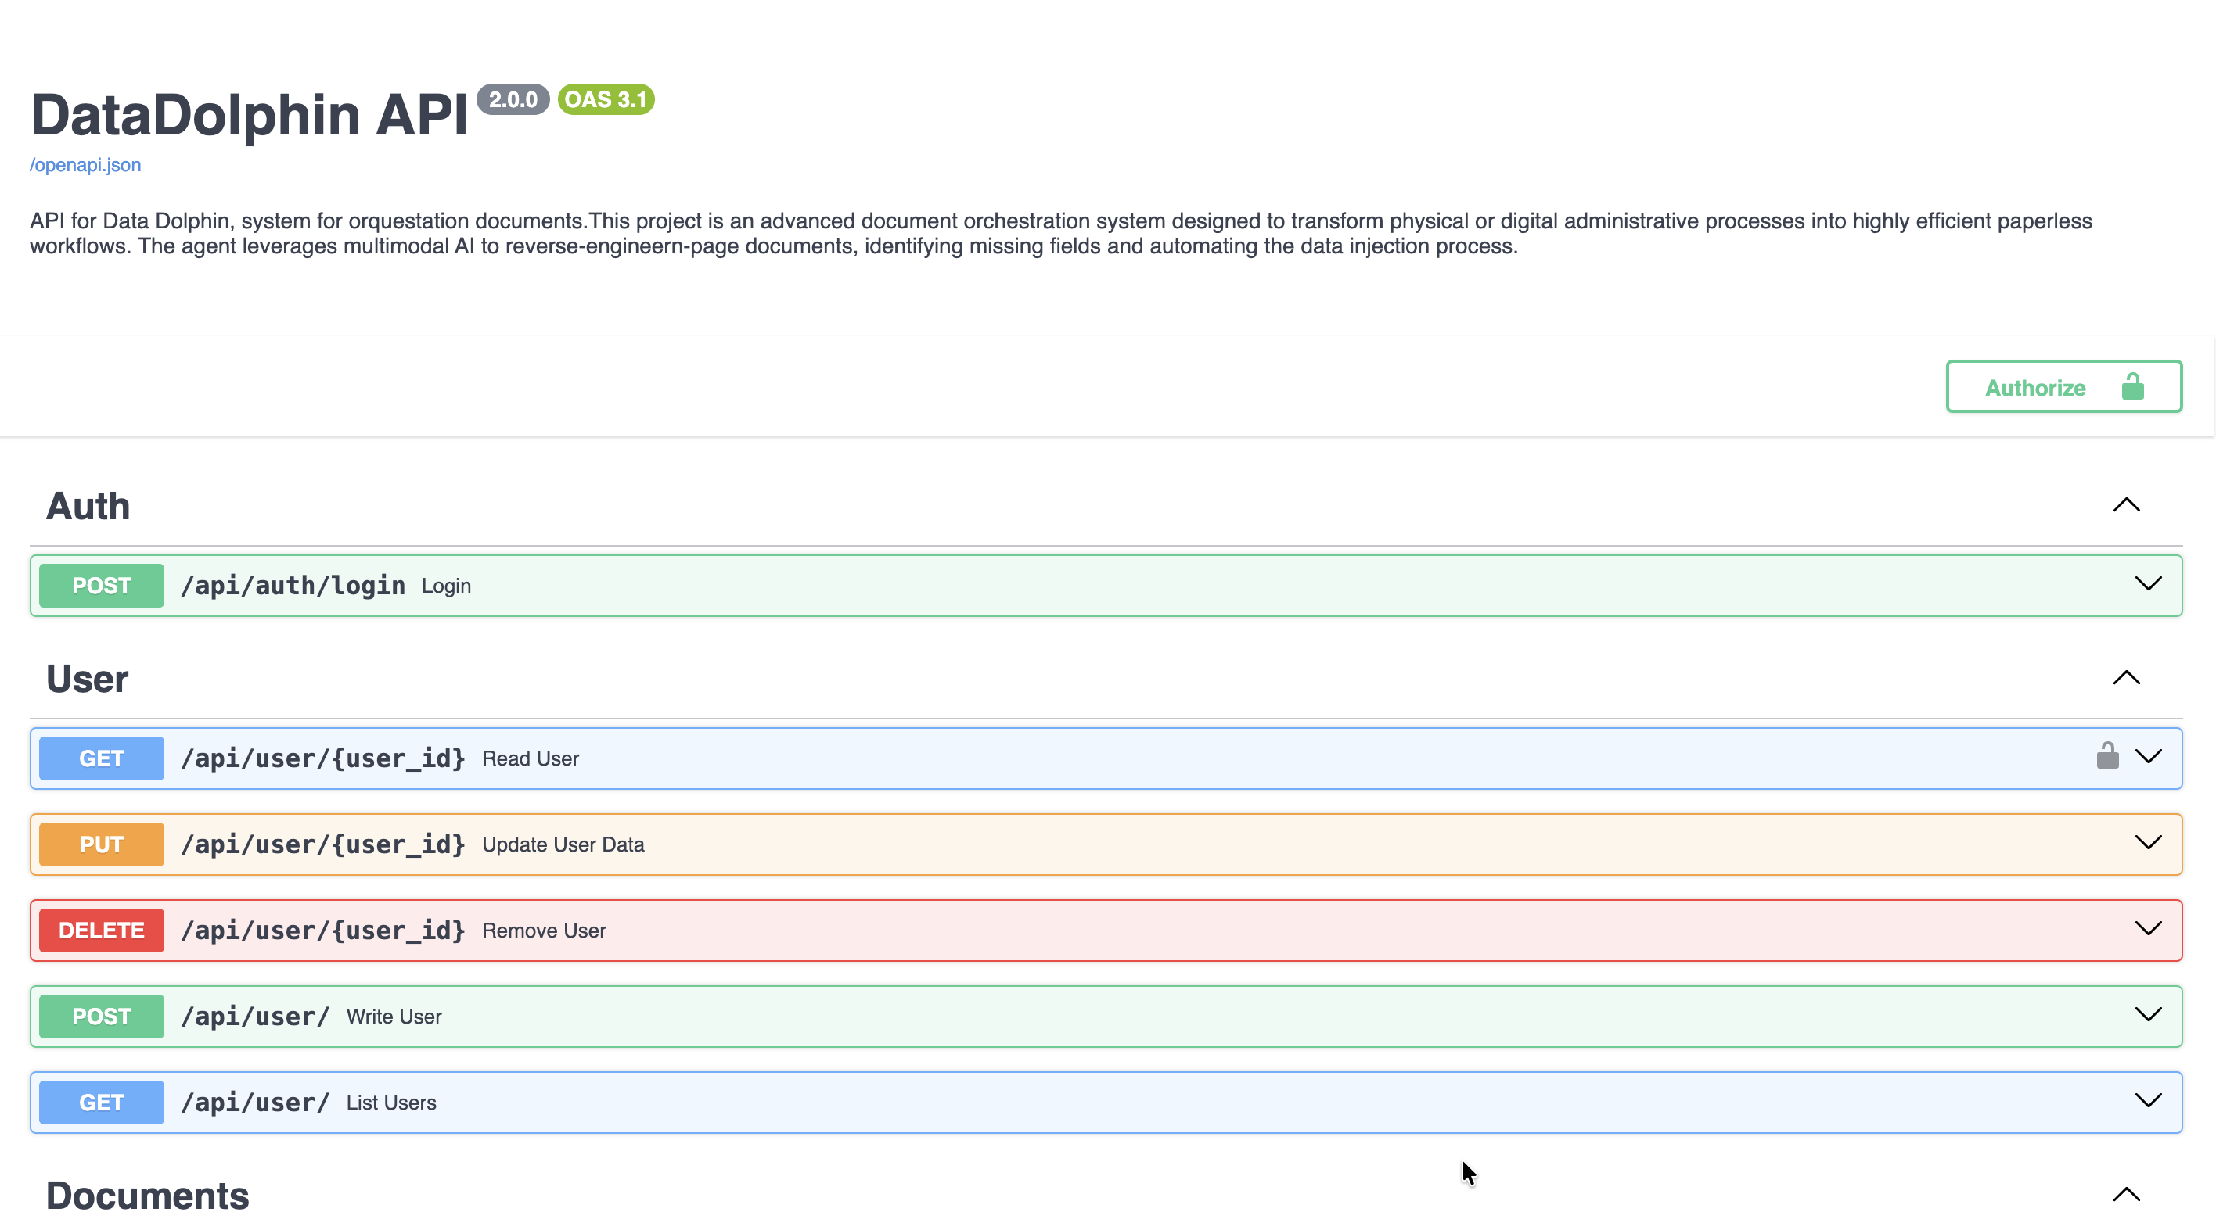
Task: Collapse the User section chevron
Action: point(2126,678)
